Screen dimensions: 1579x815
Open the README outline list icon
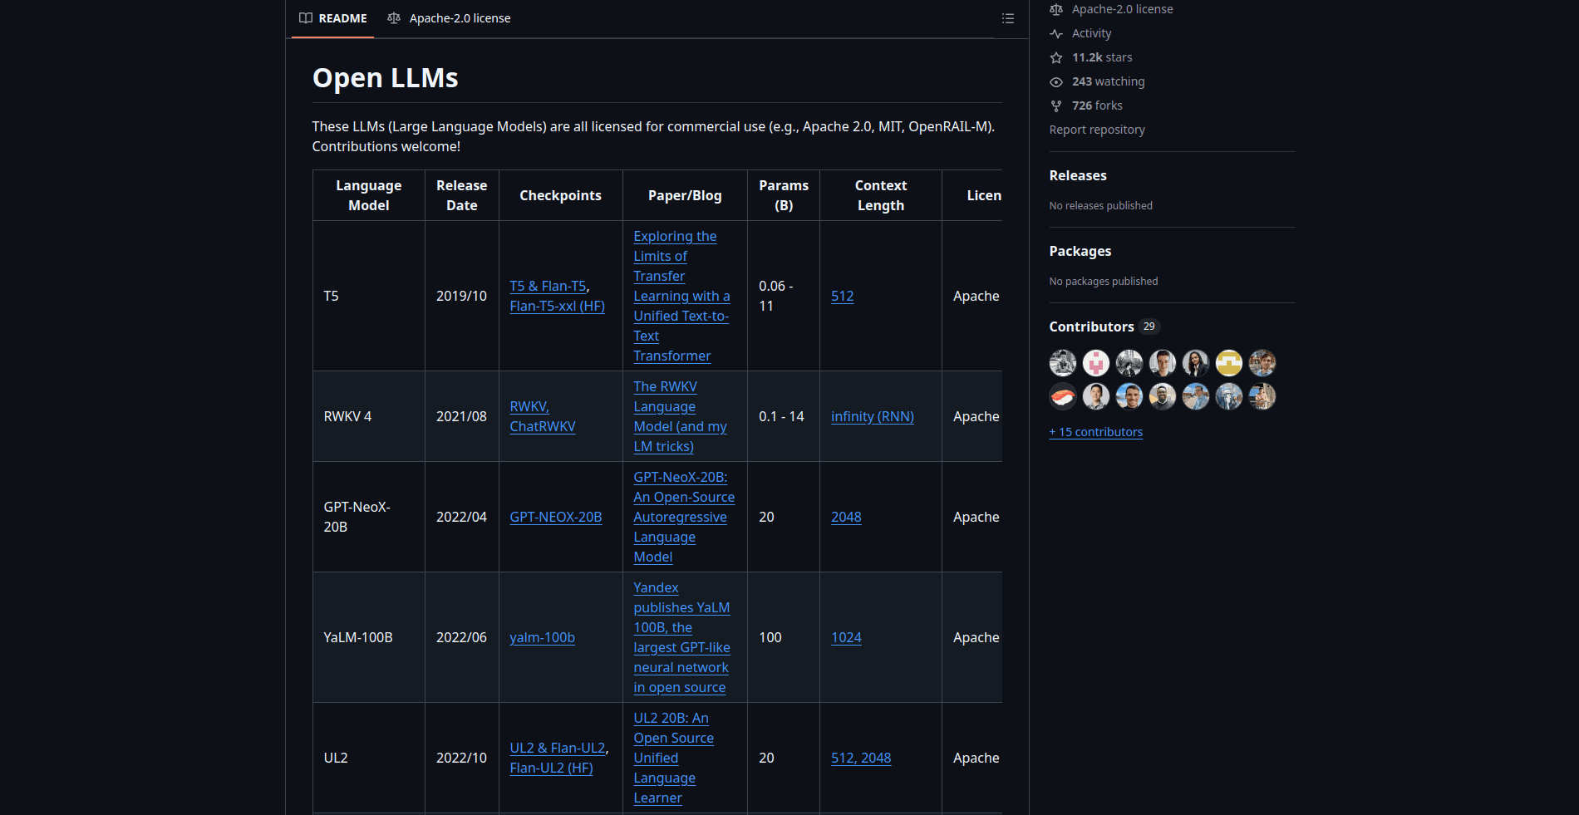[1007, 18]
